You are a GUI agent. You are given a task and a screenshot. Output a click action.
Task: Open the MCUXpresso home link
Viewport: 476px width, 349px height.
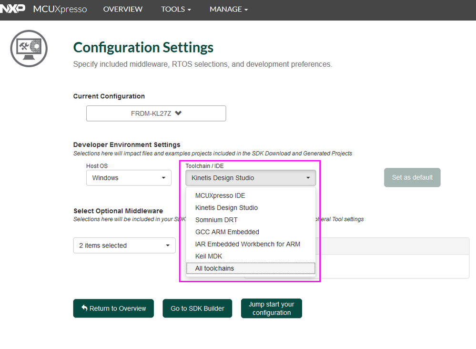click(x=60, y=9)
